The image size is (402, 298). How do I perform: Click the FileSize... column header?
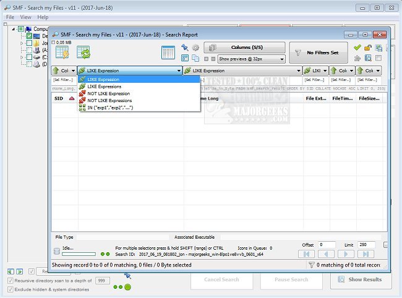(x=369, y=98)
